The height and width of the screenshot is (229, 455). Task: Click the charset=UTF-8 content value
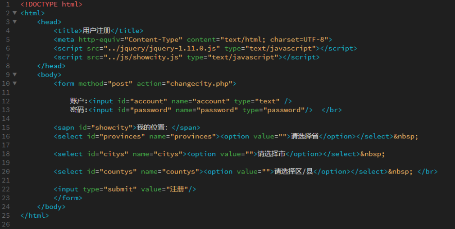[x=297, y=40]
